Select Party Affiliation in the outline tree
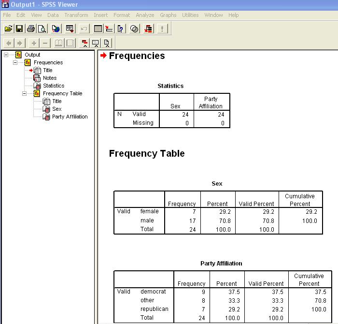 point(70,117)
